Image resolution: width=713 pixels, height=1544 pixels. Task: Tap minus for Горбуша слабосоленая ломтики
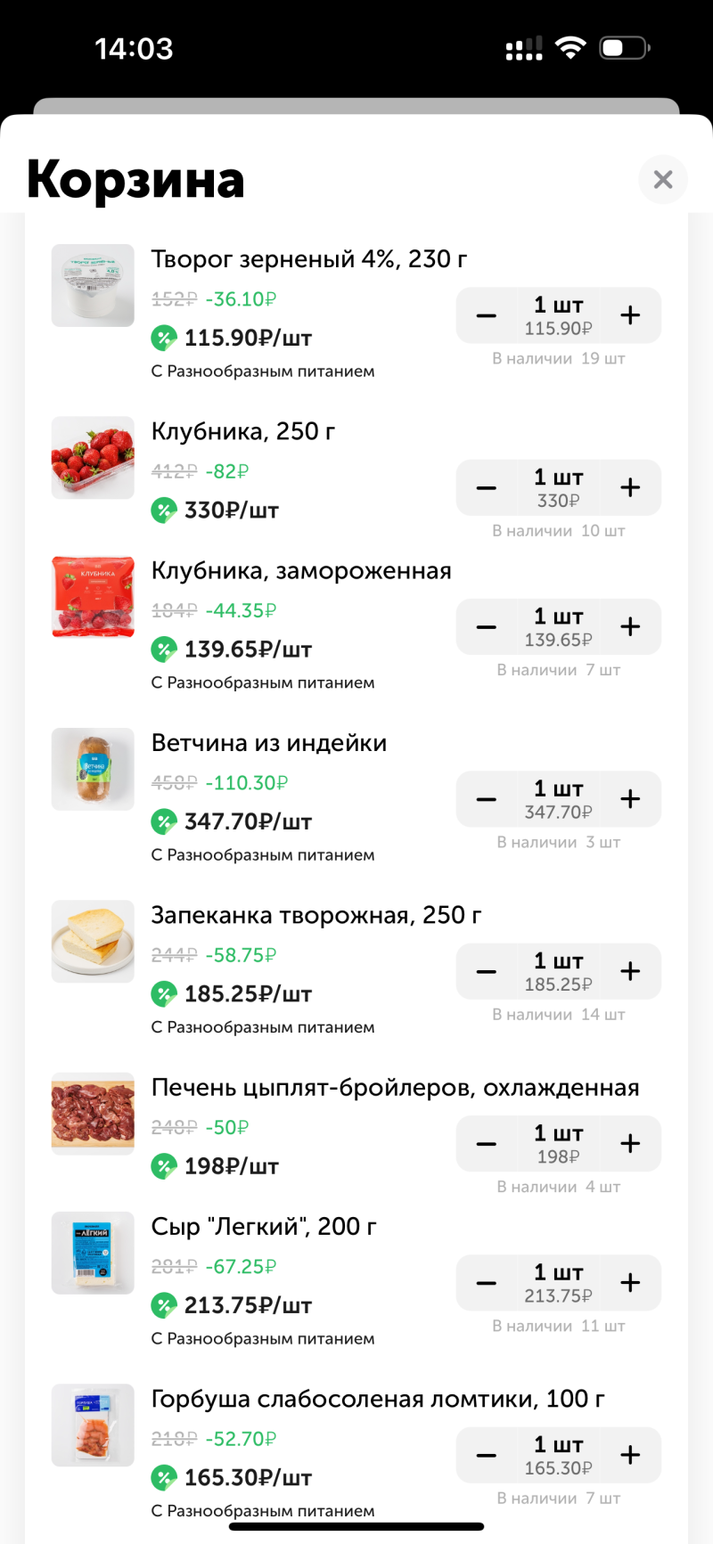(487, 1455)
